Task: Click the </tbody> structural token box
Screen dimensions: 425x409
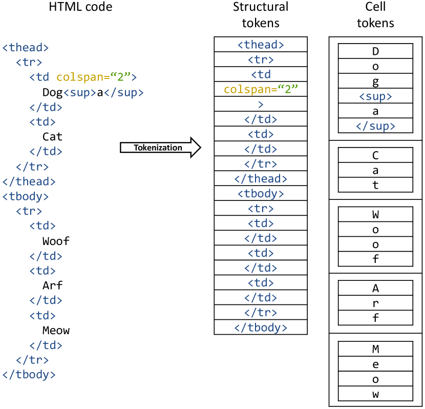Action: tap(261, 327)
